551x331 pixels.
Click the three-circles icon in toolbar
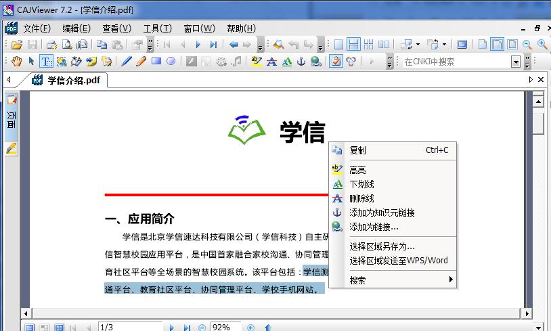(351, 62)
